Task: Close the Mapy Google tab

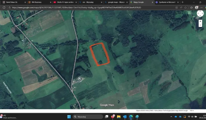Action: tap(152, 2)
